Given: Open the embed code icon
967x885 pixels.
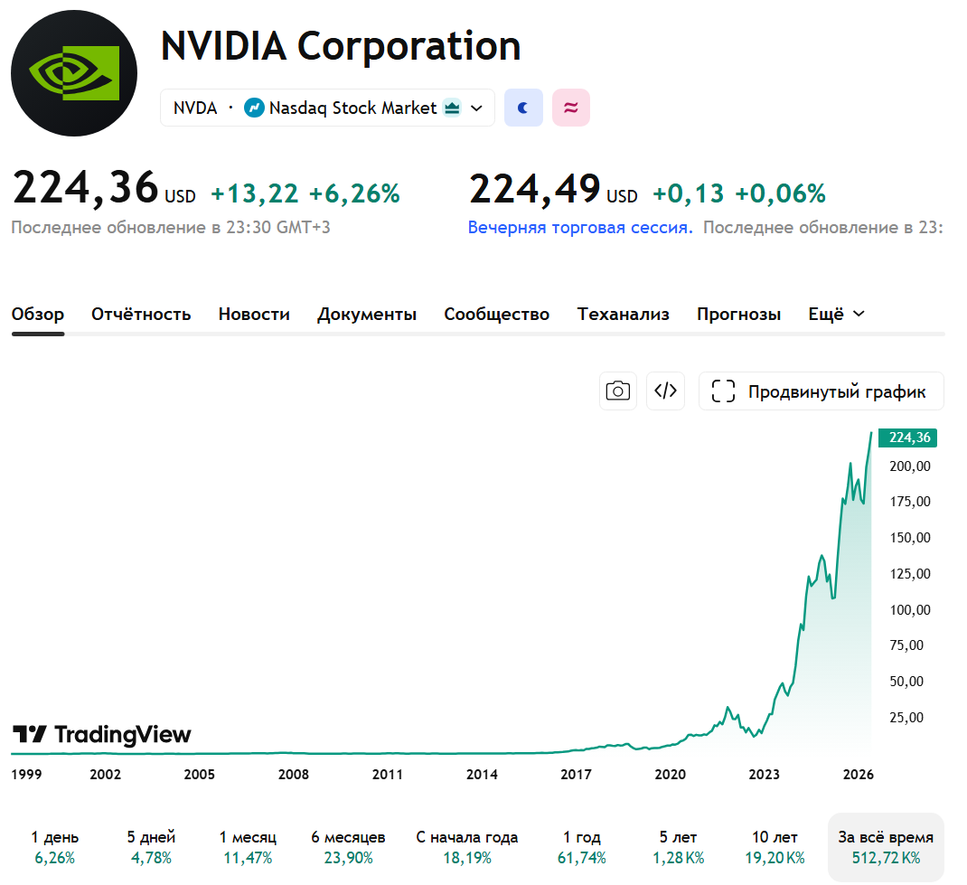Looking at the screenshot, I should (x=665, y=391).
